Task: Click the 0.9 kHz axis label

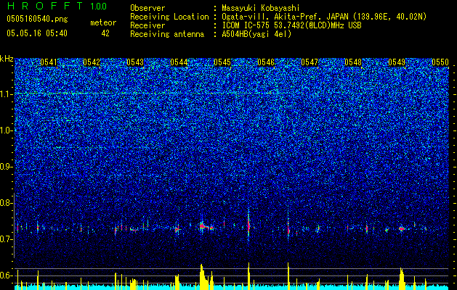Action: tap(7, 167)
